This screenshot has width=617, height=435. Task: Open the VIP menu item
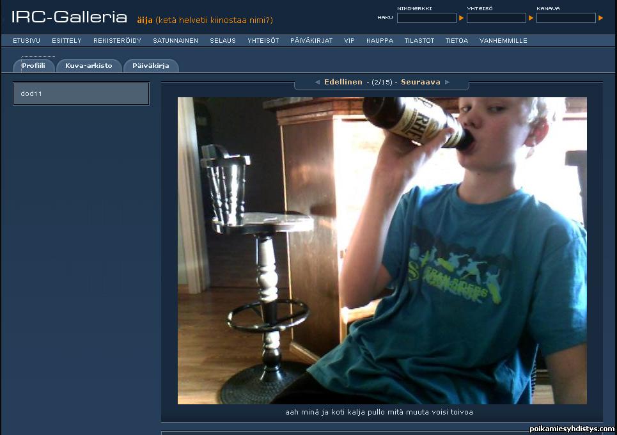tap(350, 40)
